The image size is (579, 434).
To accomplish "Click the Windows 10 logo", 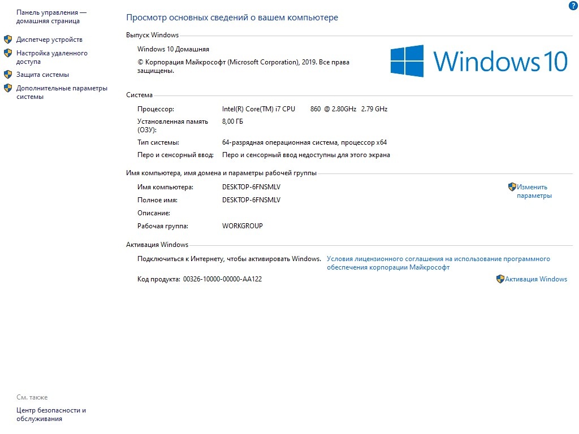I will tap(478, 62).
